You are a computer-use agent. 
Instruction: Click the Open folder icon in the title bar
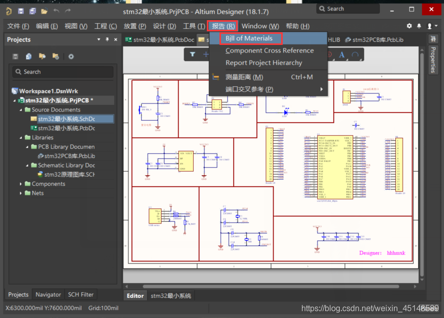pos(44,11)
